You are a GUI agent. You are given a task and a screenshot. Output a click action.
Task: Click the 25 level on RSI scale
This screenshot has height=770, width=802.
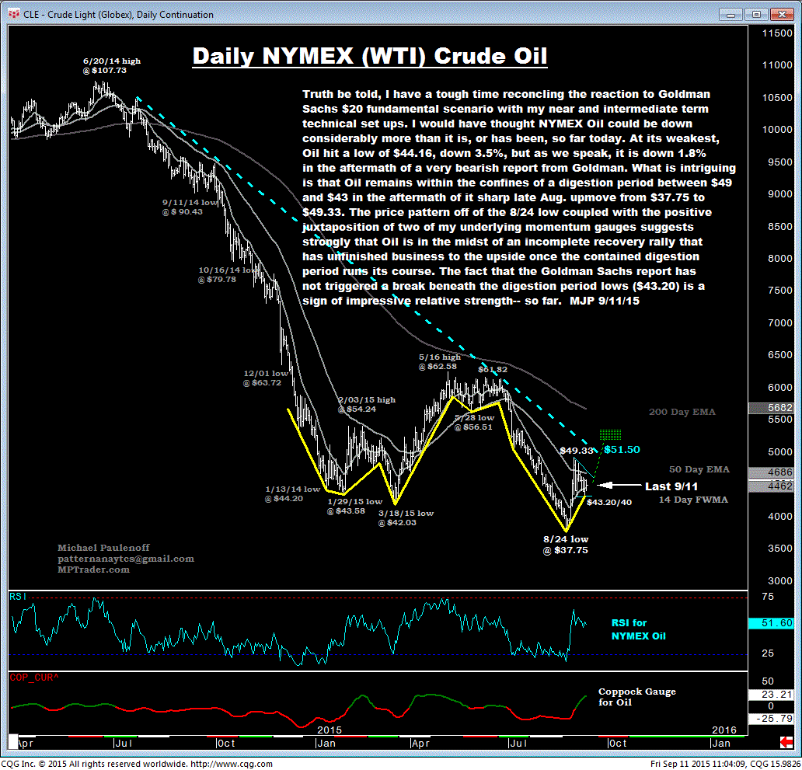click(x=768, y=653)
